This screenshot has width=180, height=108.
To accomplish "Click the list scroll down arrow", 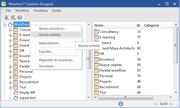I will coord(176,93).
